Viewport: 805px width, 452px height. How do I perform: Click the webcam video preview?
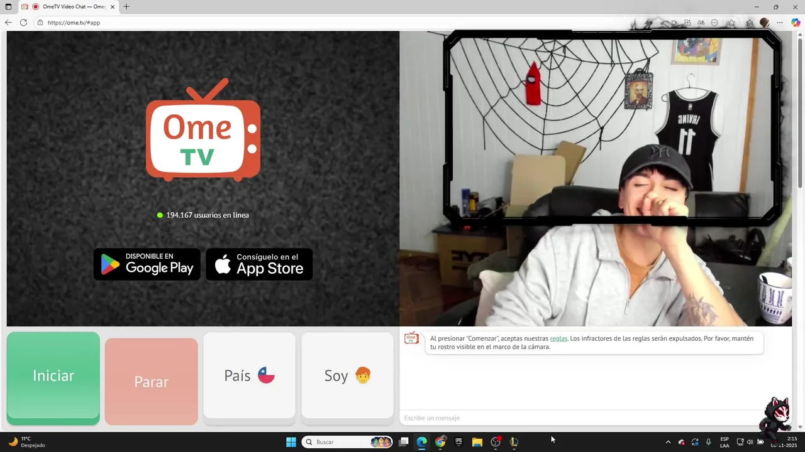click(596, 178)
